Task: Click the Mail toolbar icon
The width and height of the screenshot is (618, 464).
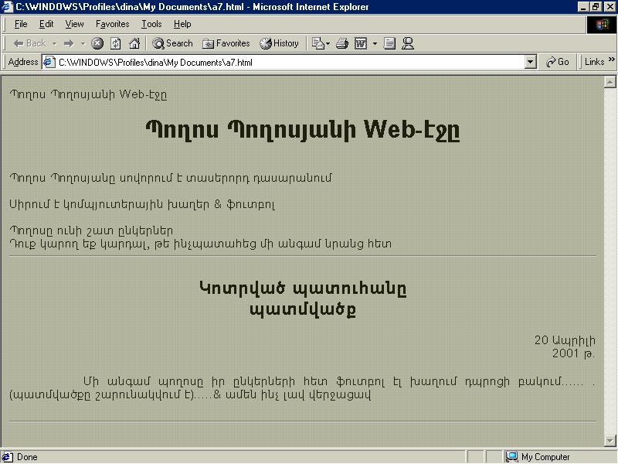Action: pos(318,43)
